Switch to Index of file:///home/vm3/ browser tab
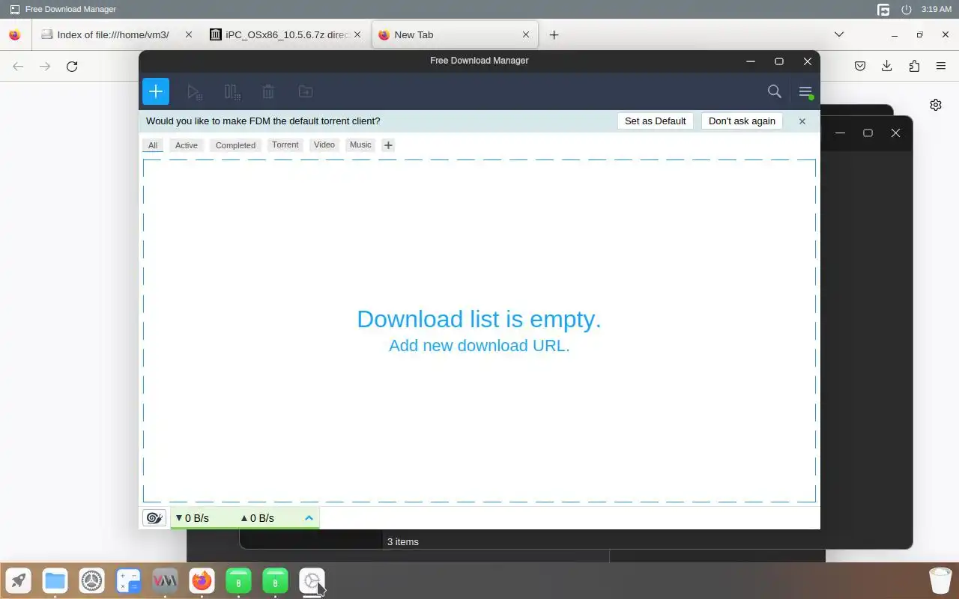959x599 pixels. click(x=117, y=34)
